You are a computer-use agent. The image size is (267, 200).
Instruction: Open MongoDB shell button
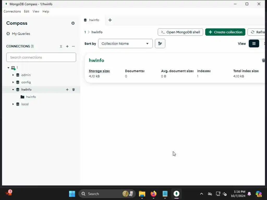(180, 32)
